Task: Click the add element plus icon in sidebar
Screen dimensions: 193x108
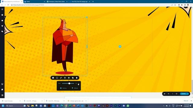Action: [x=2, y=15]
